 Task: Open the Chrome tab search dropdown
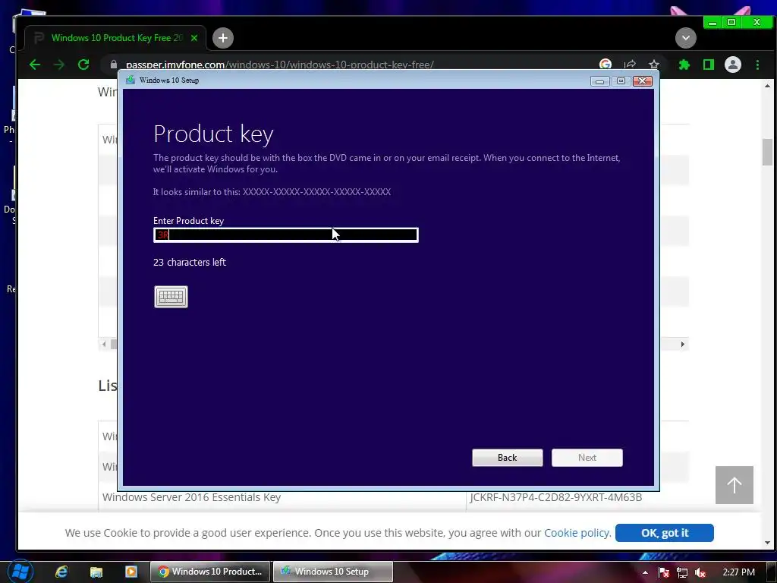[686, 38]
